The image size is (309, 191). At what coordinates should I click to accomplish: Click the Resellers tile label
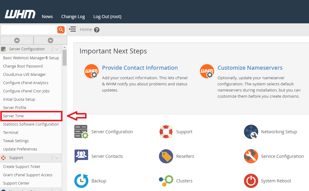tap(185, 156)
